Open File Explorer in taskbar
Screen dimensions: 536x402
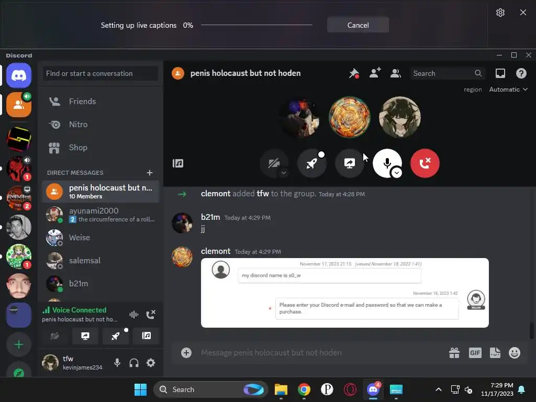coord(281,389)
